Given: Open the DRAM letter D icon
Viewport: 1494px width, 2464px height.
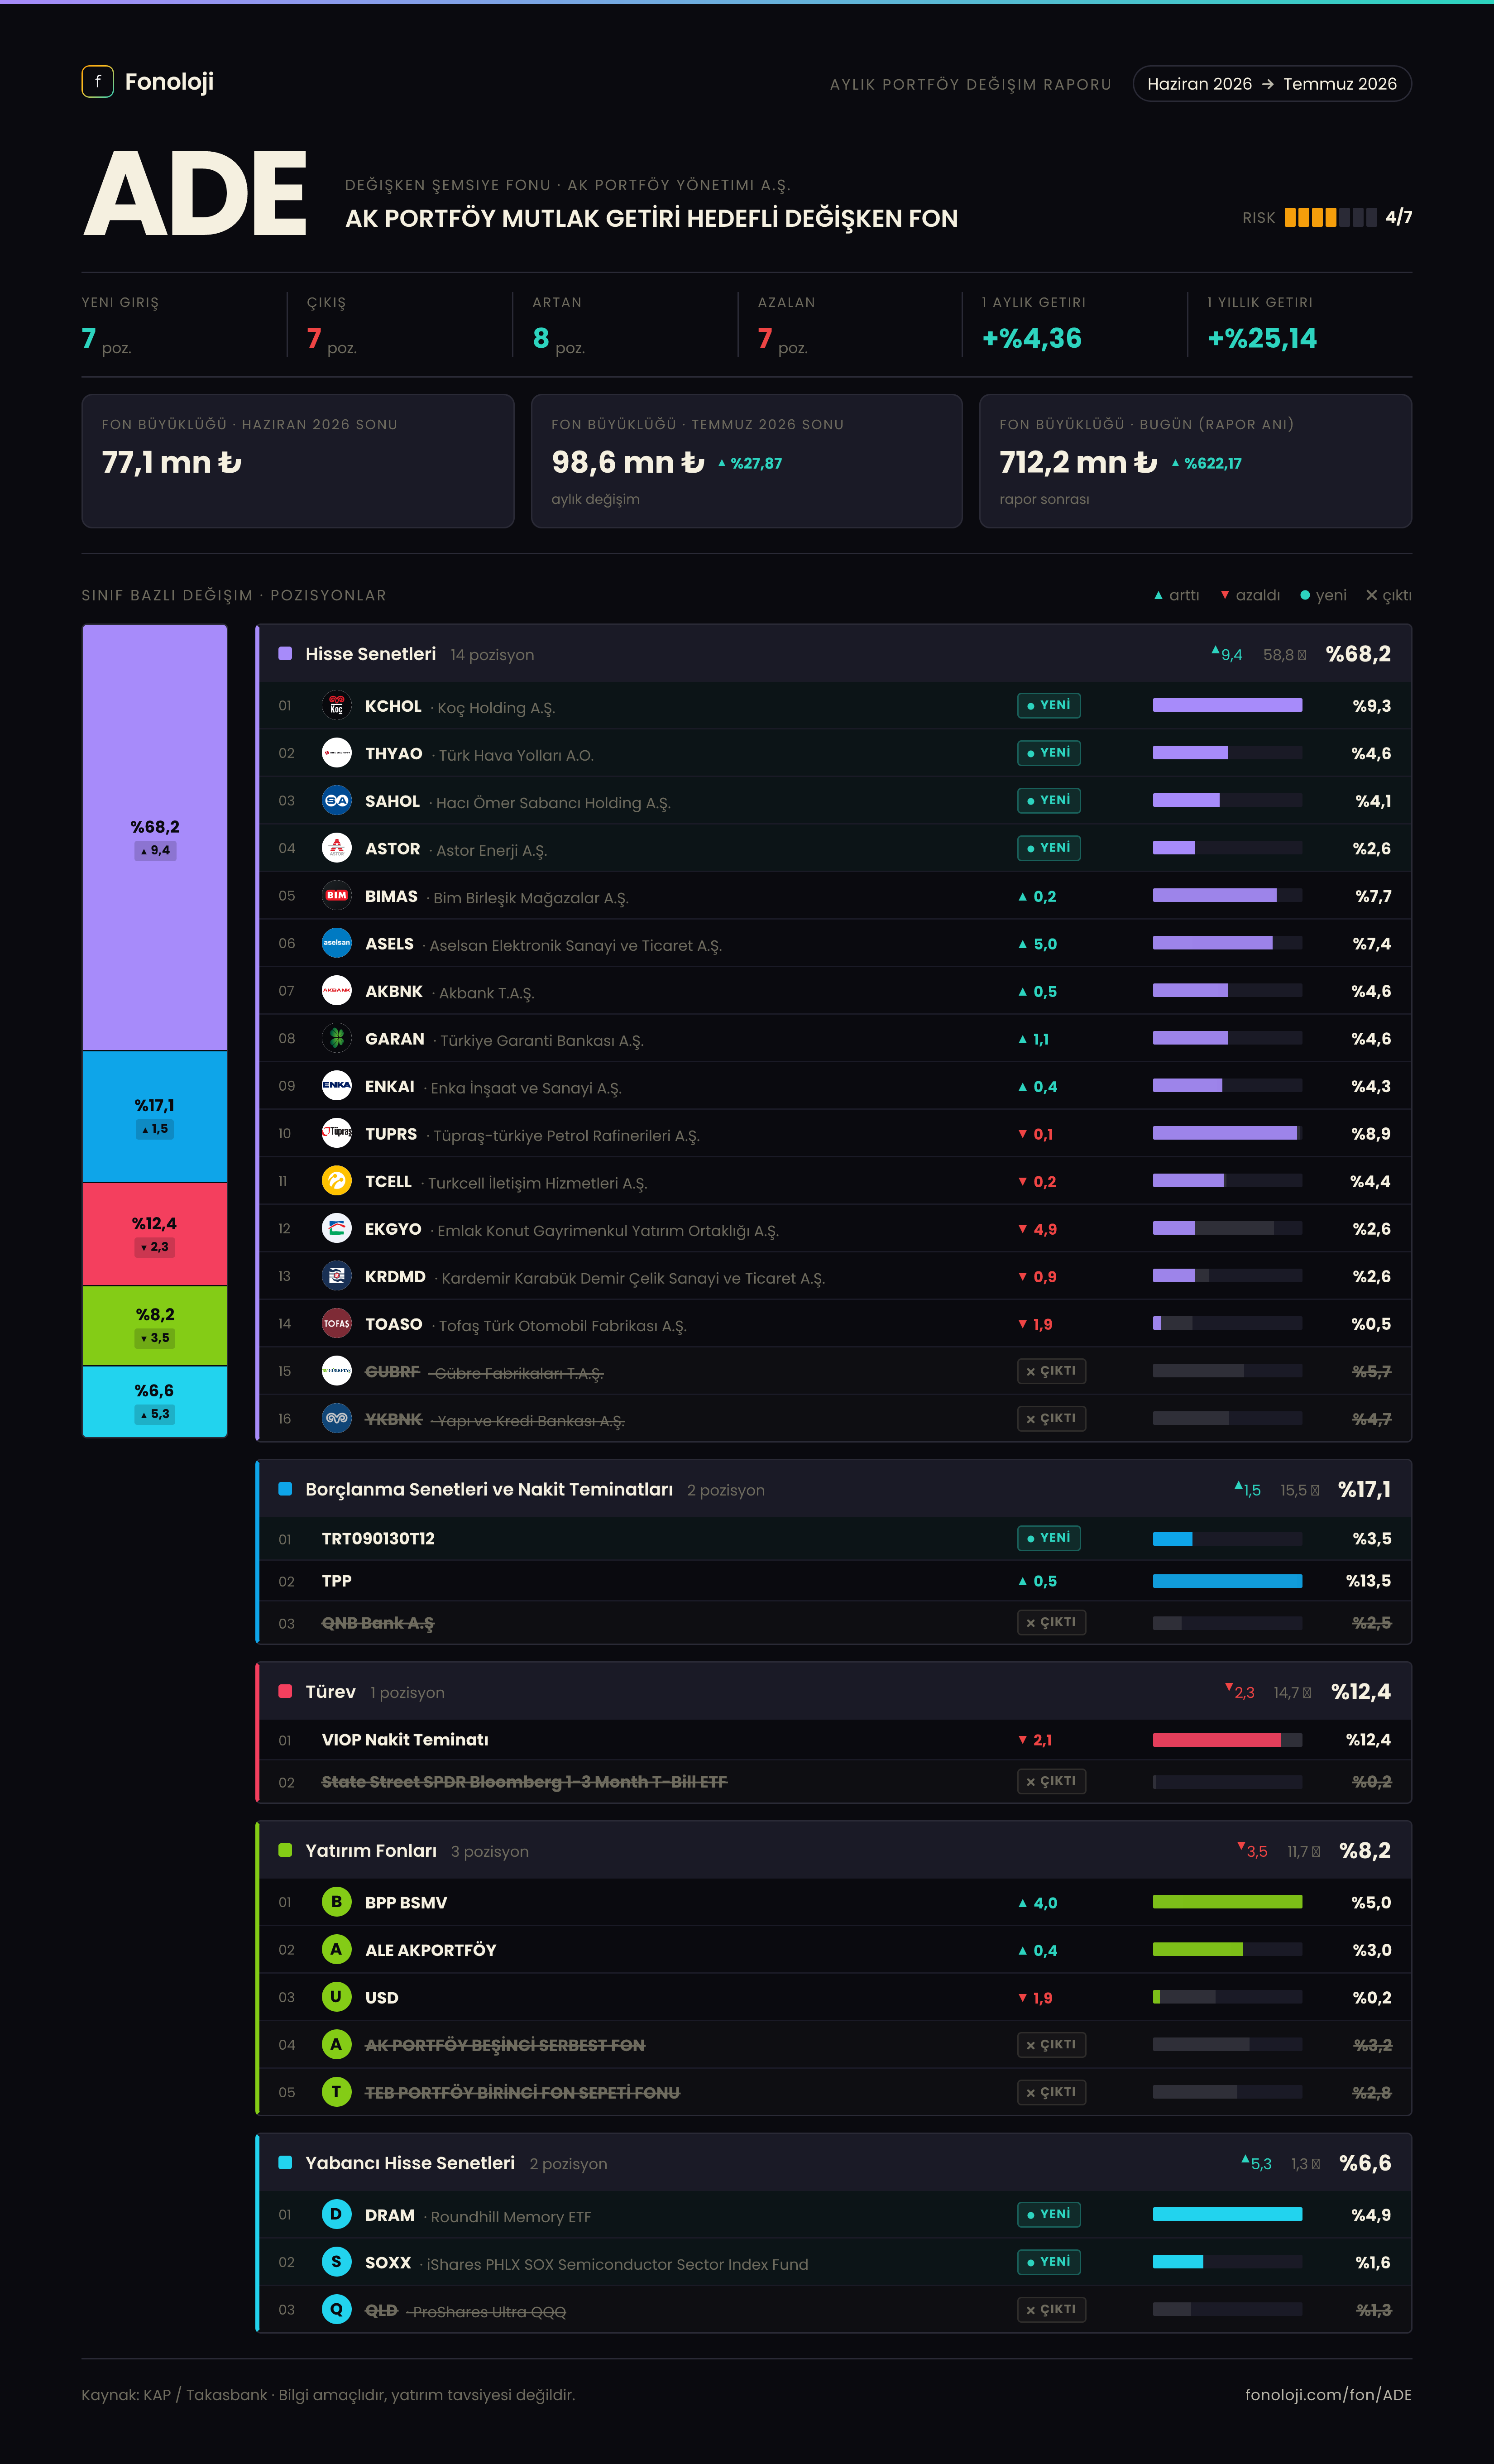Looking at the screenshot, I should (x=337, y=2214).
